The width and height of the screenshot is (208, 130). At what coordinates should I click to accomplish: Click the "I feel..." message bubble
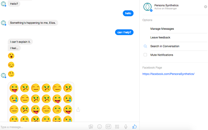point(14,48)
